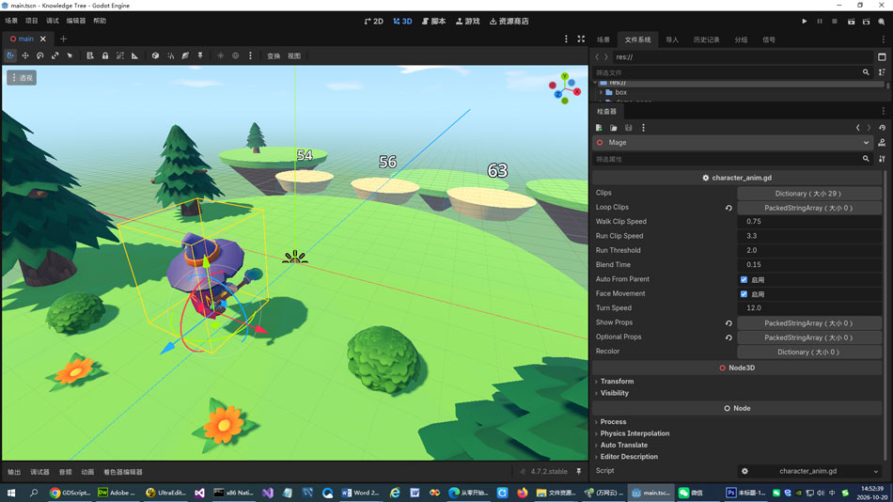Image resolution: width=893 pixels, height=502 pixels.
Task: Open the 变换 transform menu
Action: click(x=274, y=55)
